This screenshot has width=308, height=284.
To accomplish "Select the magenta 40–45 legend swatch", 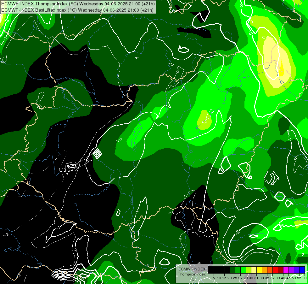I will pos(286,270).
